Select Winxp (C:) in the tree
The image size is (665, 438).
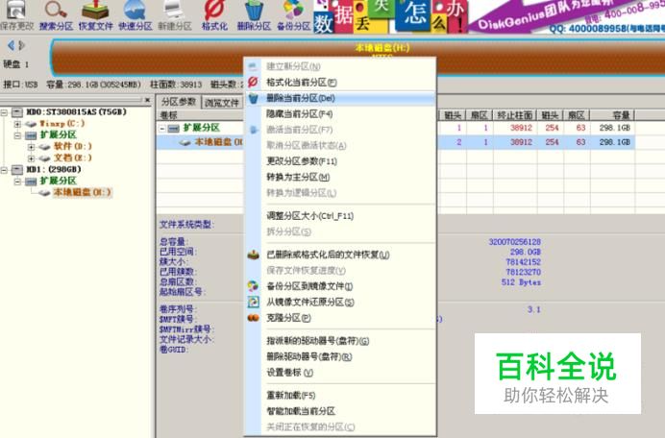coord(62,123)
